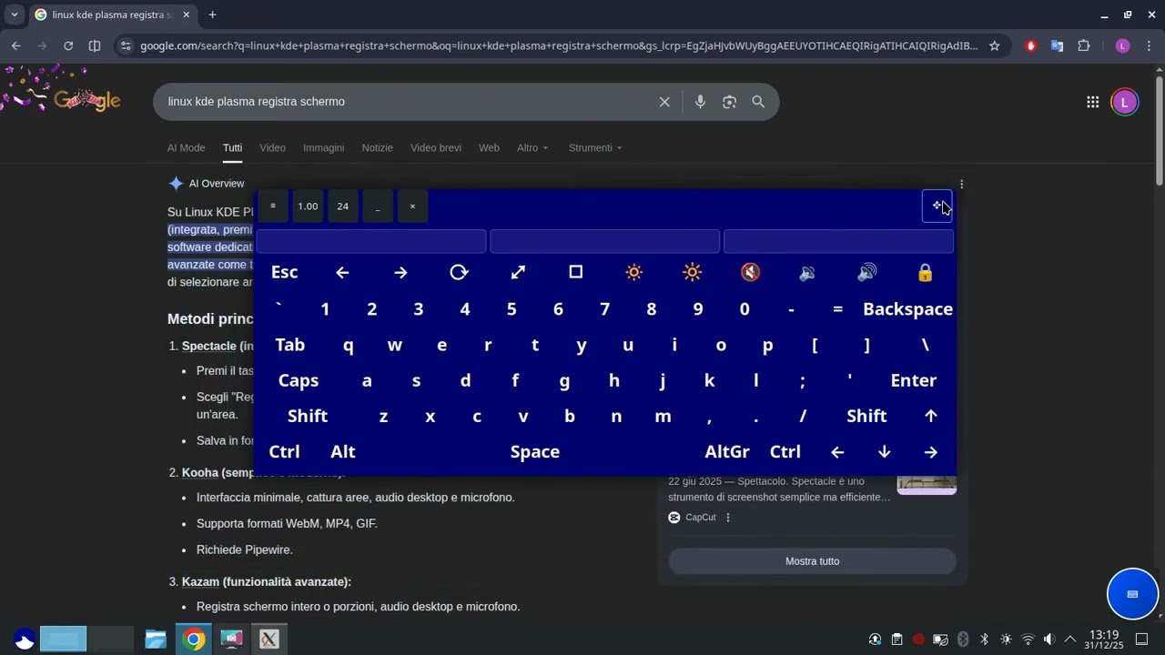Image resolution: width=1165 pixels, height=655 pixels.
Task: Tap the Backspace key on the virtual keyboard
Action: [907, 309]
